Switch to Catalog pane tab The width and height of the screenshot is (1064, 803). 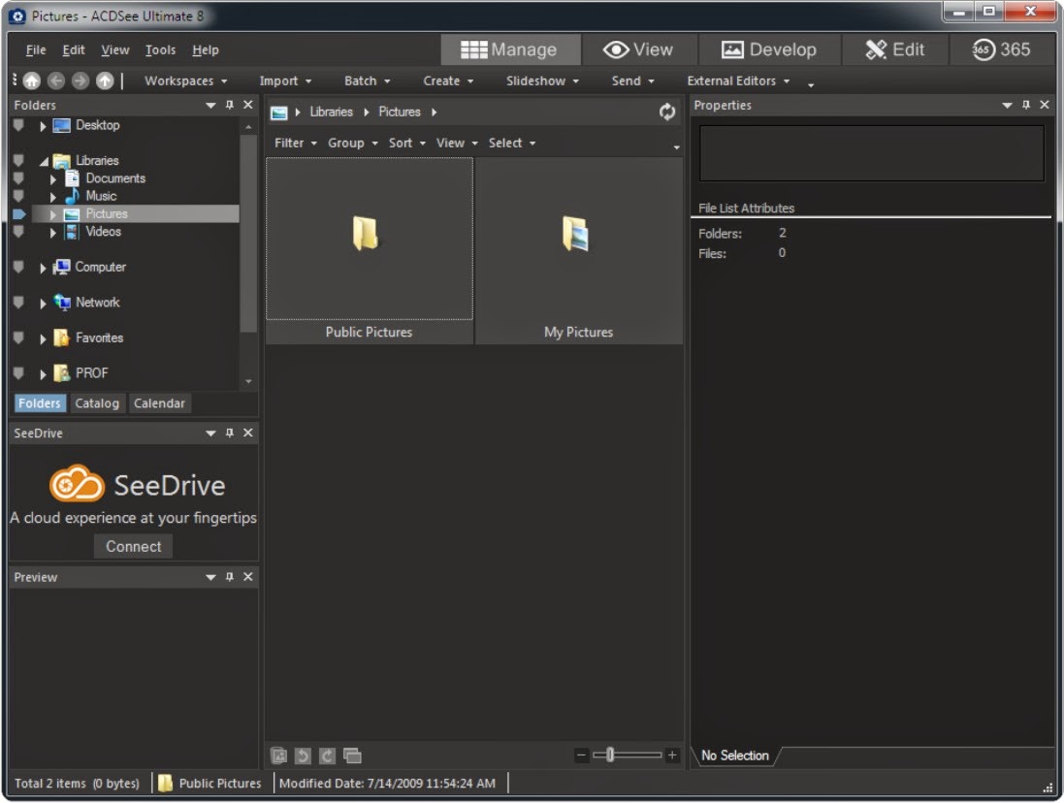97,402
